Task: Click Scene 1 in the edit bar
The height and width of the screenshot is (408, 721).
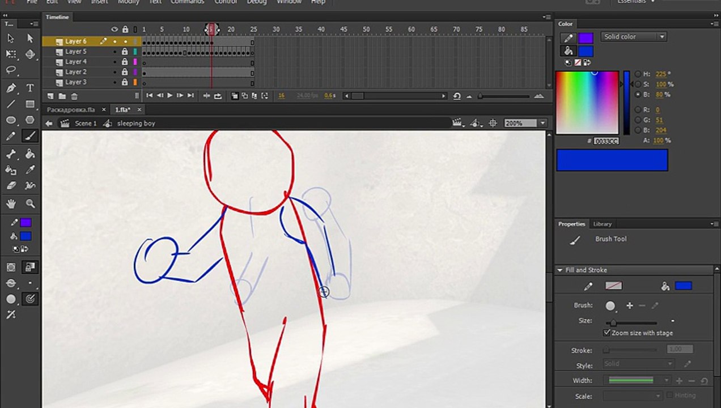Action: pos(86,124)
